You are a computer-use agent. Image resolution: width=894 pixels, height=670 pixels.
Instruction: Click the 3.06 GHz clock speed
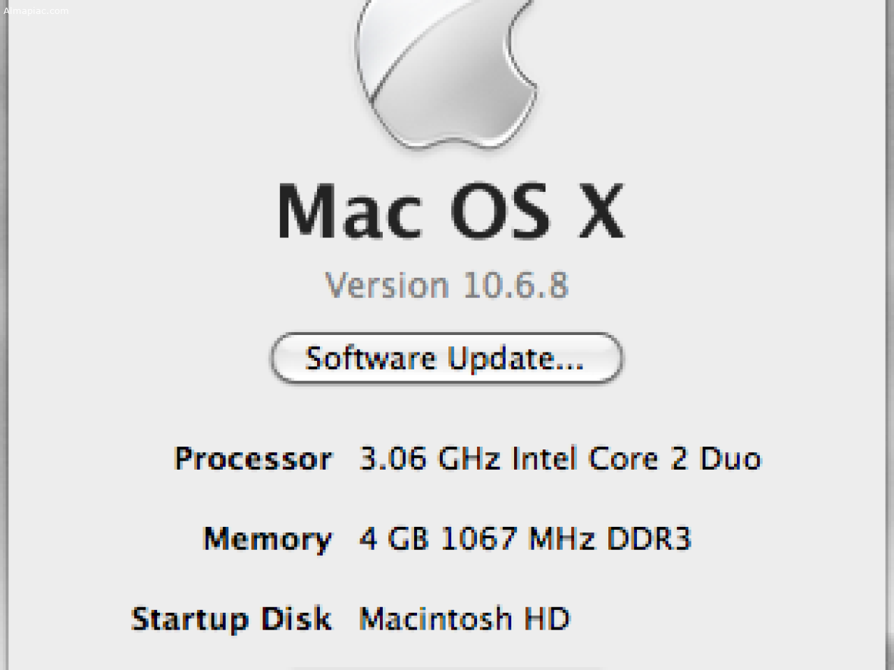[430, 459]
